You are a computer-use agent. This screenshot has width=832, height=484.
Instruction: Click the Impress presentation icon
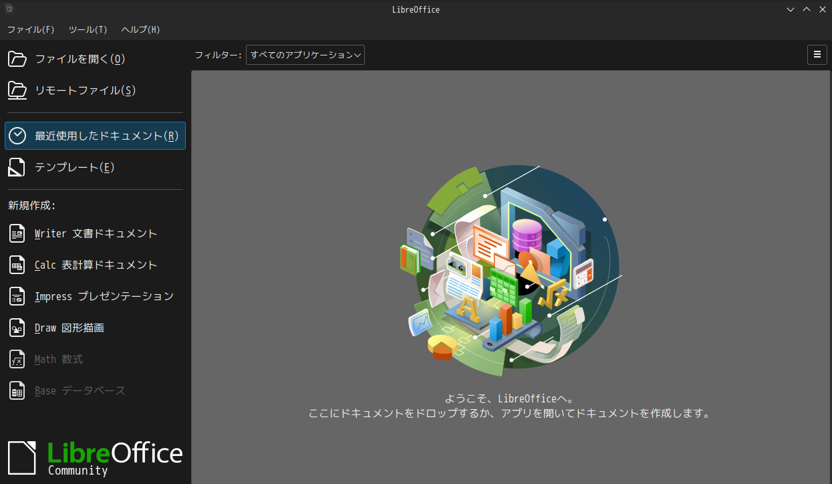point(17,296)
